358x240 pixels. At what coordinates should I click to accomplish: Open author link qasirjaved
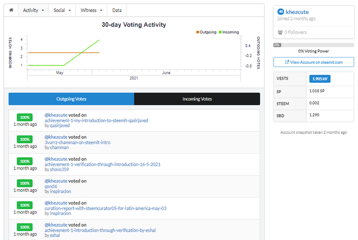(60, 126)
